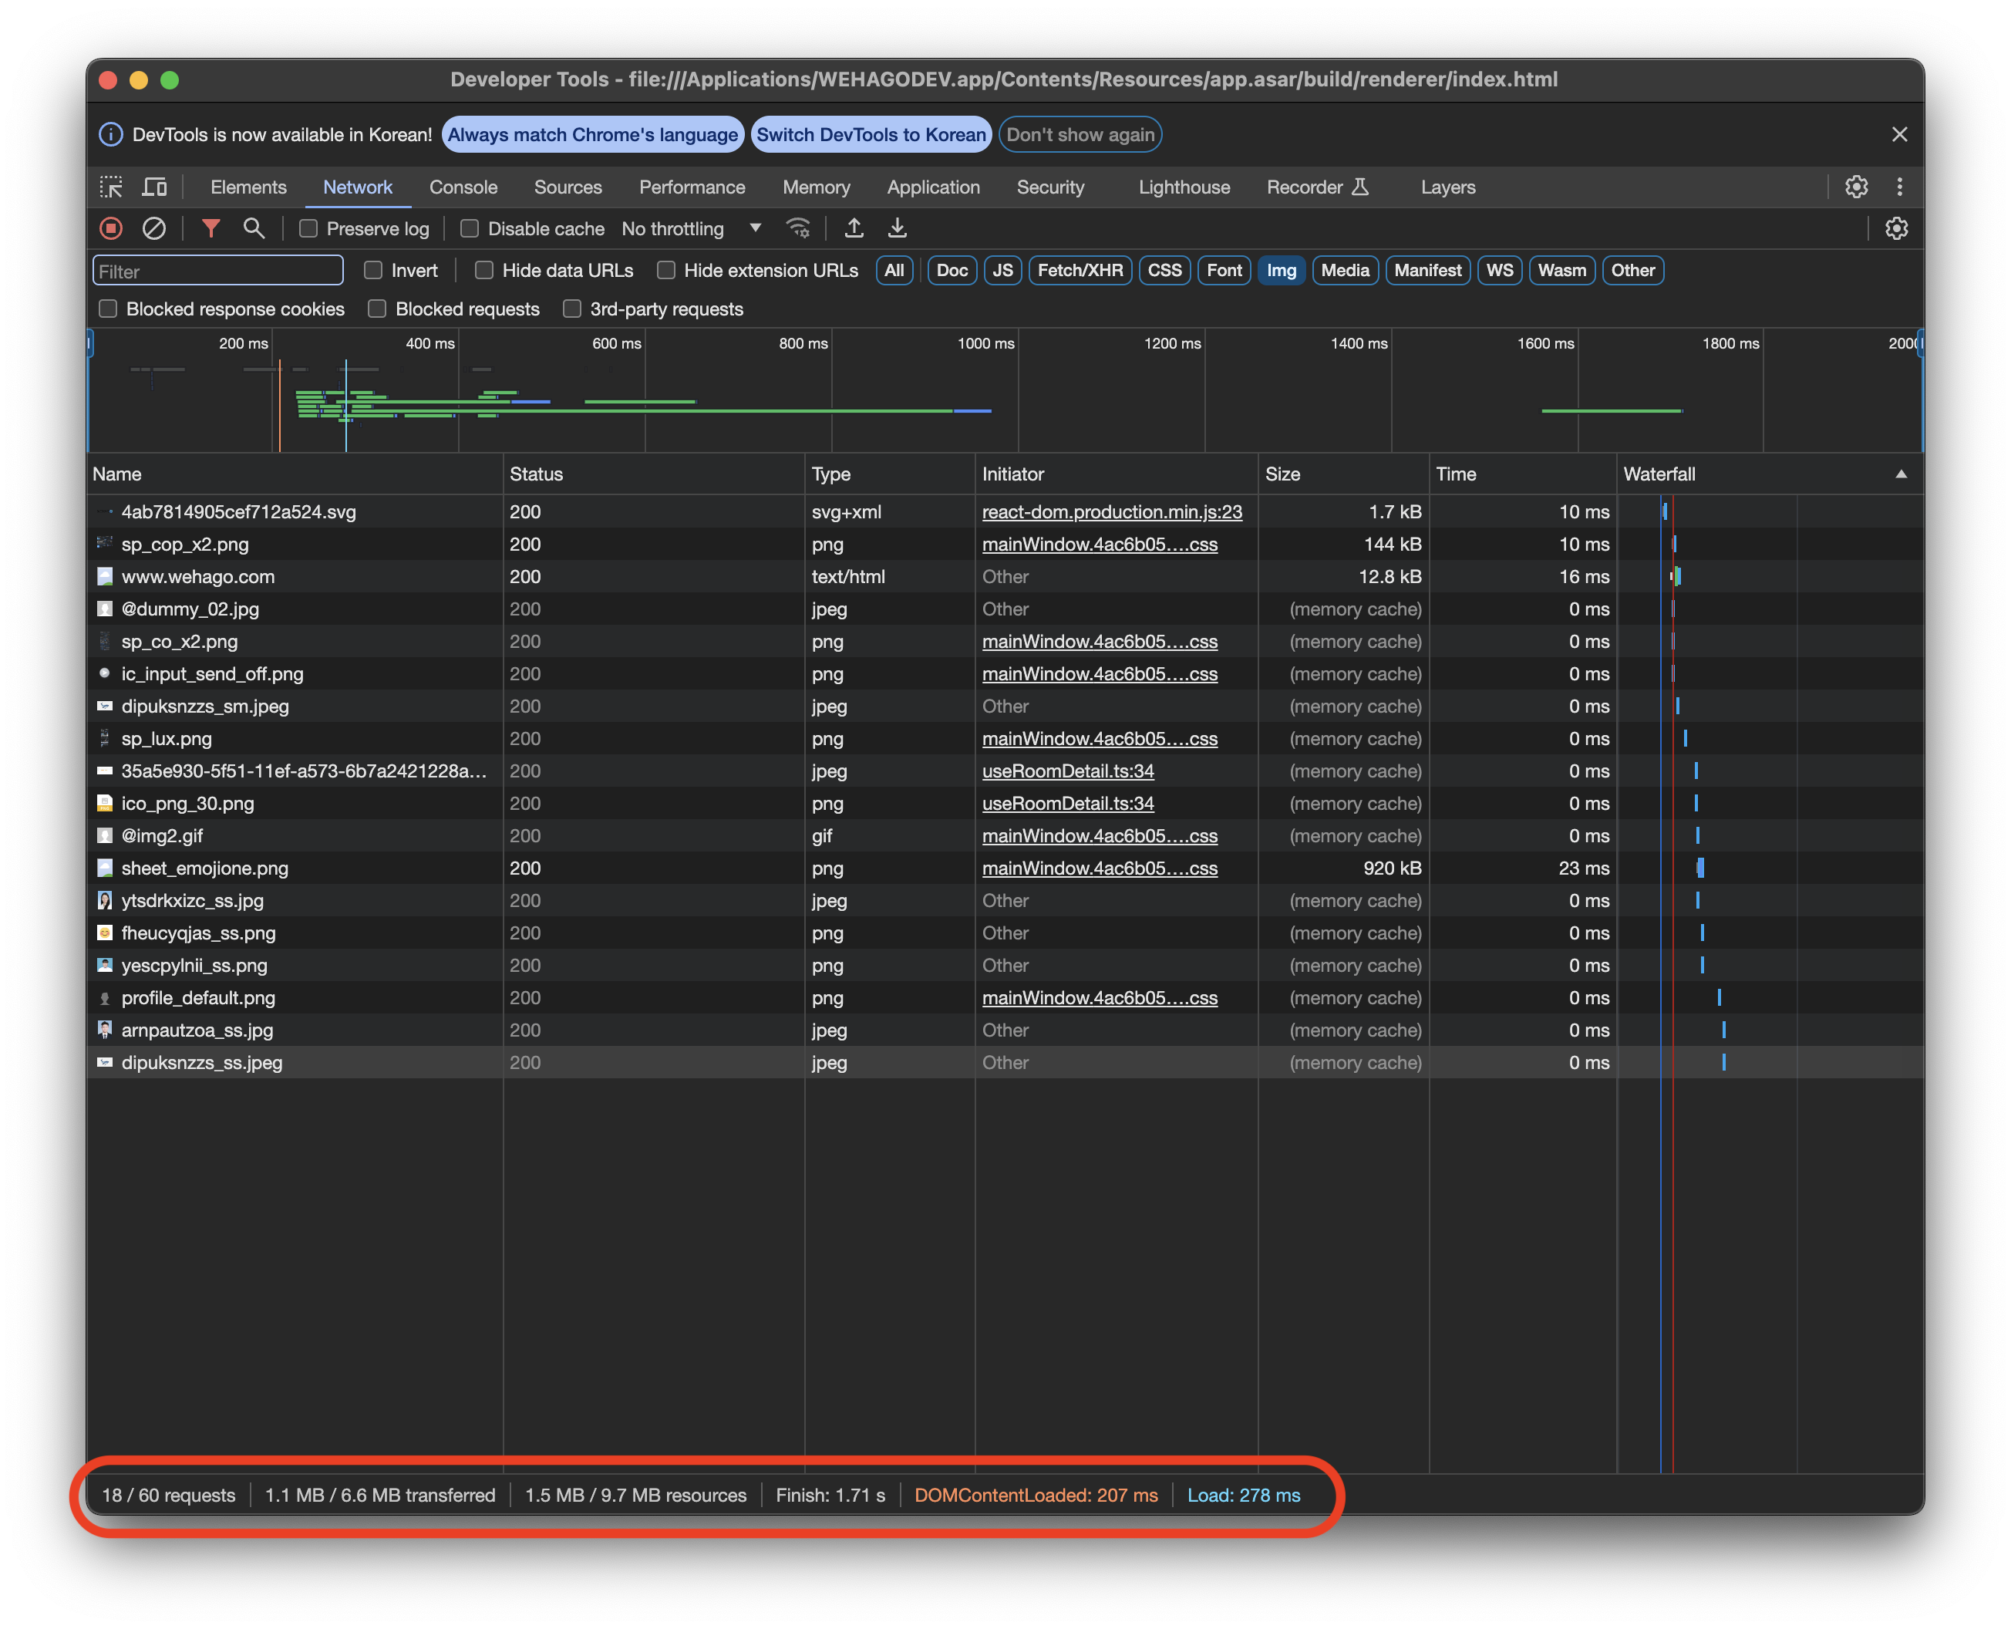Toggle the device toolbar icon
This screenshot has width=2011, height=1629.
click(153, 187)
